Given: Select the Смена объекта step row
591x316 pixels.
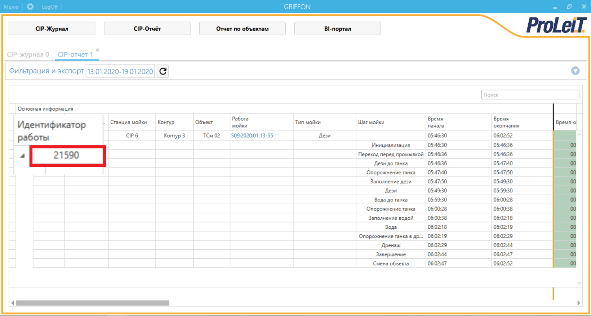Looking at the screenshot, I should 391,263.
